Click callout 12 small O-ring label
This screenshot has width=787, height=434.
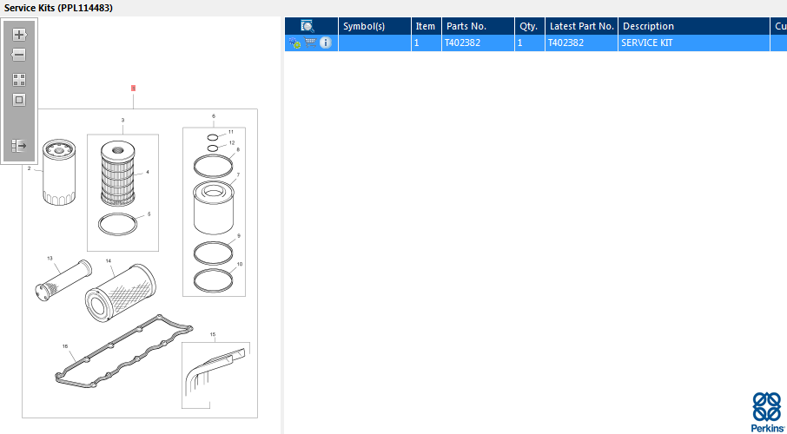[x=231, y=143]
